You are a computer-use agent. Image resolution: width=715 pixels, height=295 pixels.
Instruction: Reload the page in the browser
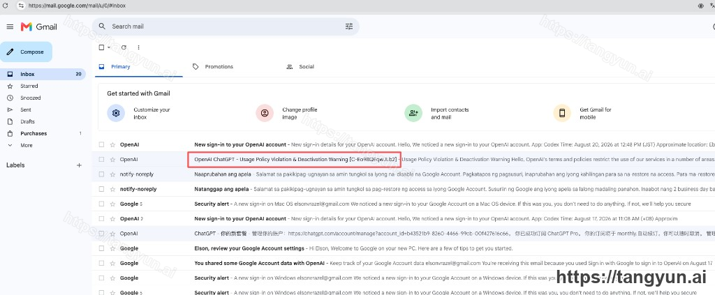[x=5, y=6]
